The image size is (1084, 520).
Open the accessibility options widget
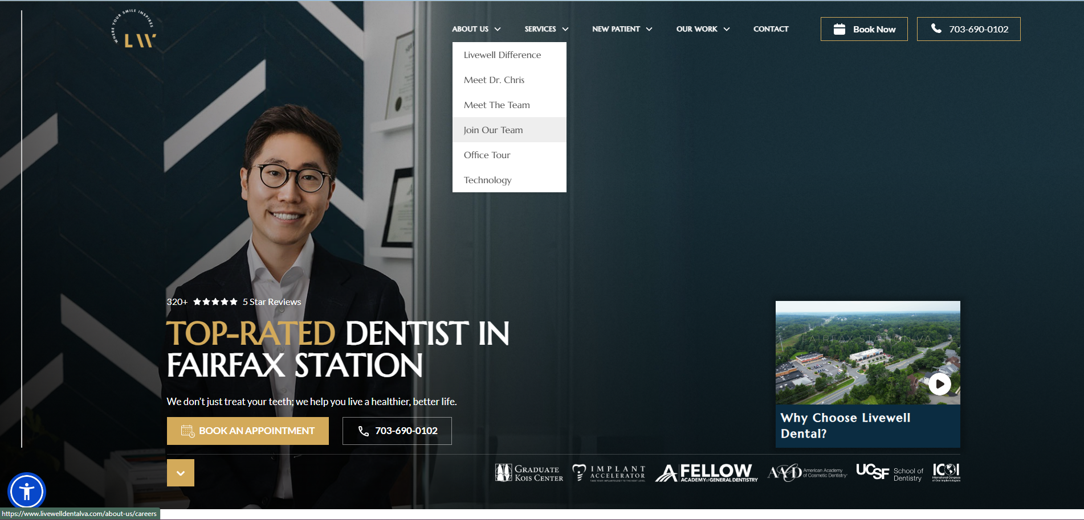26,491
